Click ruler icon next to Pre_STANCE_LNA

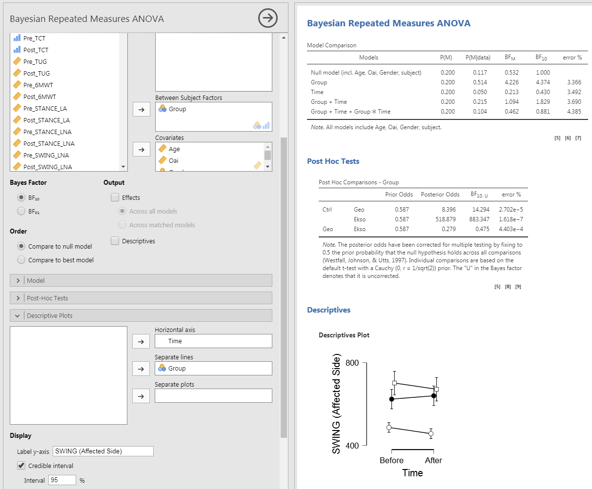click(17, 132)
